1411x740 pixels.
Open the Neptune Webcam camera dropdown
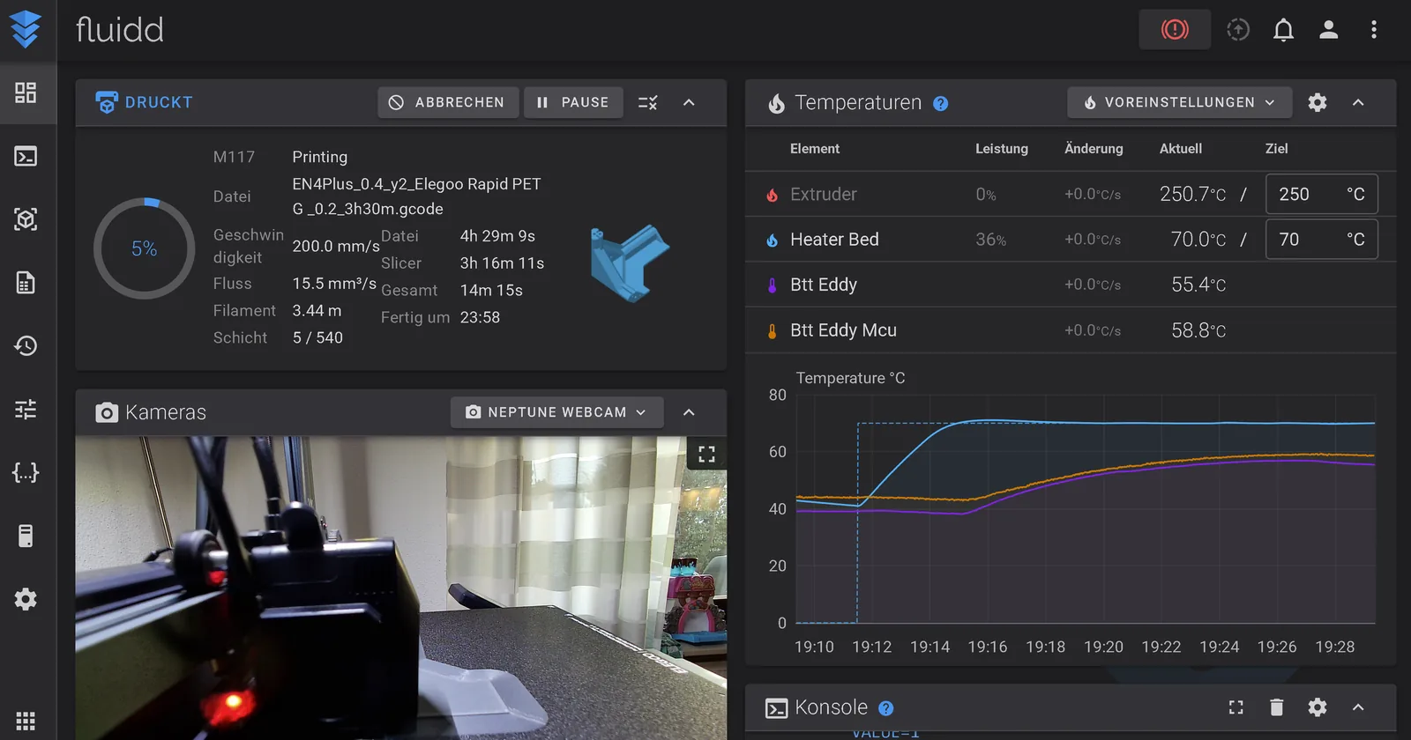[x=557, y=412]
